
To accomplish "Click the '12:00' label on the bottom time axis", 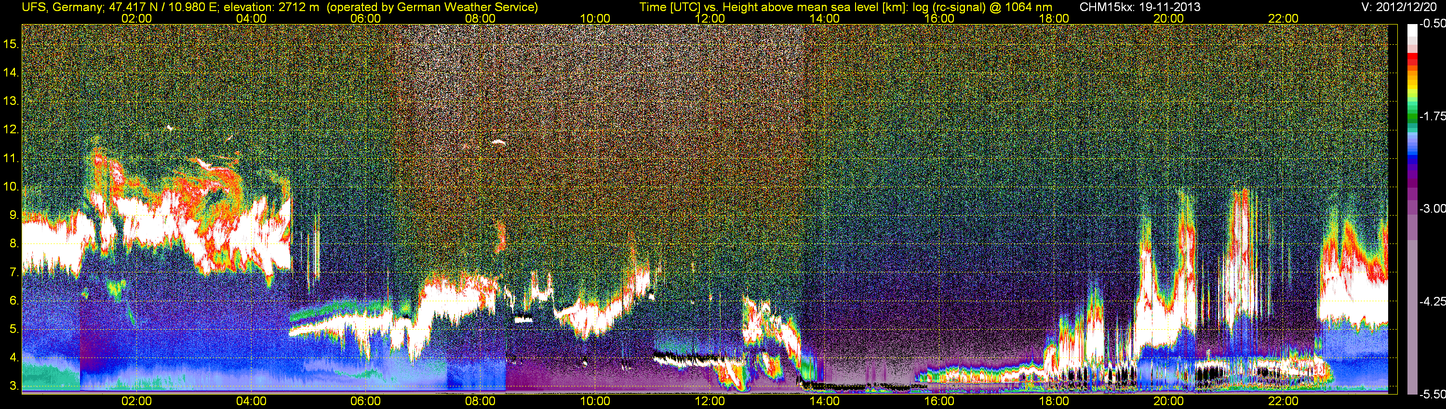I will (710, 401).
